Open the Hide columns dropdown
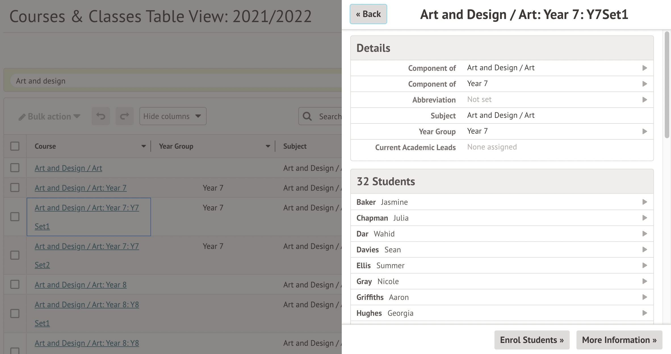The width and height of the screenshot is (671, 354). tap(173, 116)
